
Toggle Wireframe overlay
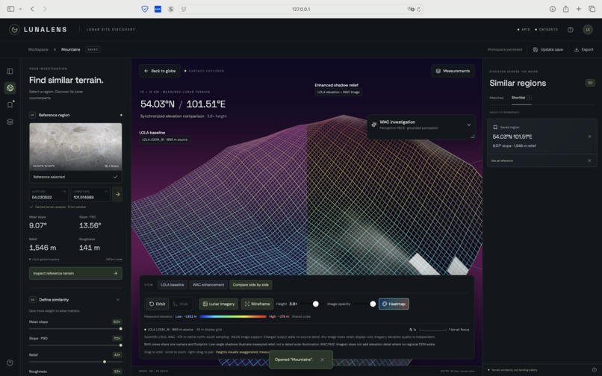click(x=257, y=304)
